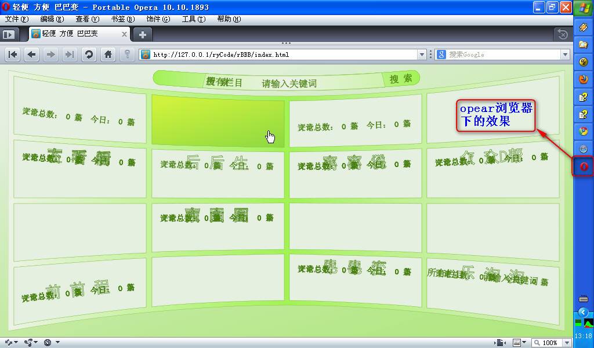Click the site icon in the address bar
The height and width of the screenshot is (348, 594).
(x=145, y=55)
